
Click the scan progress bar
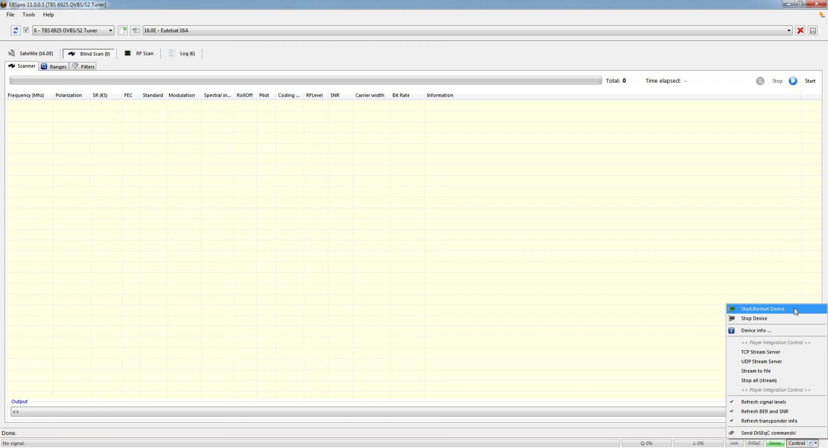[x=305, y=81]
